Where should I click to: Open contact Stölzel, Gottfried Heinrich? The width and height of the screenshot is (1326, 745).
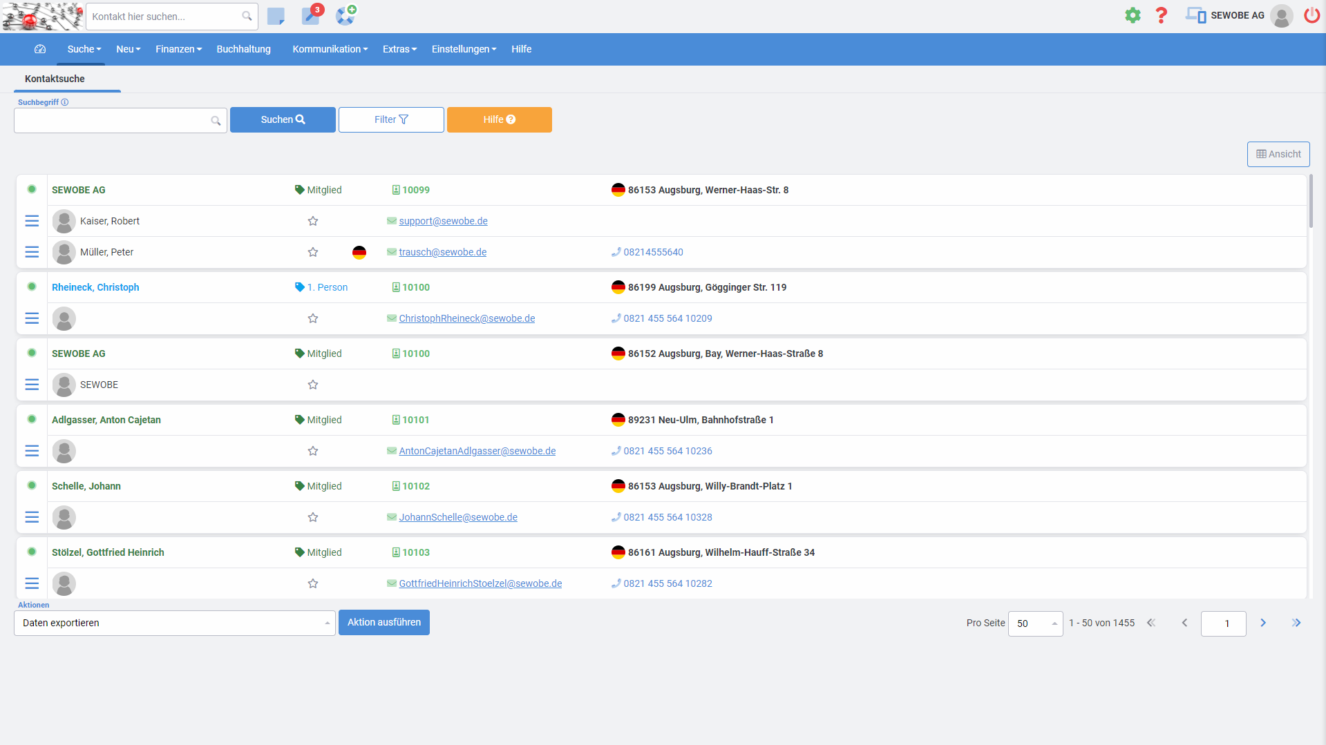point(108,552)
